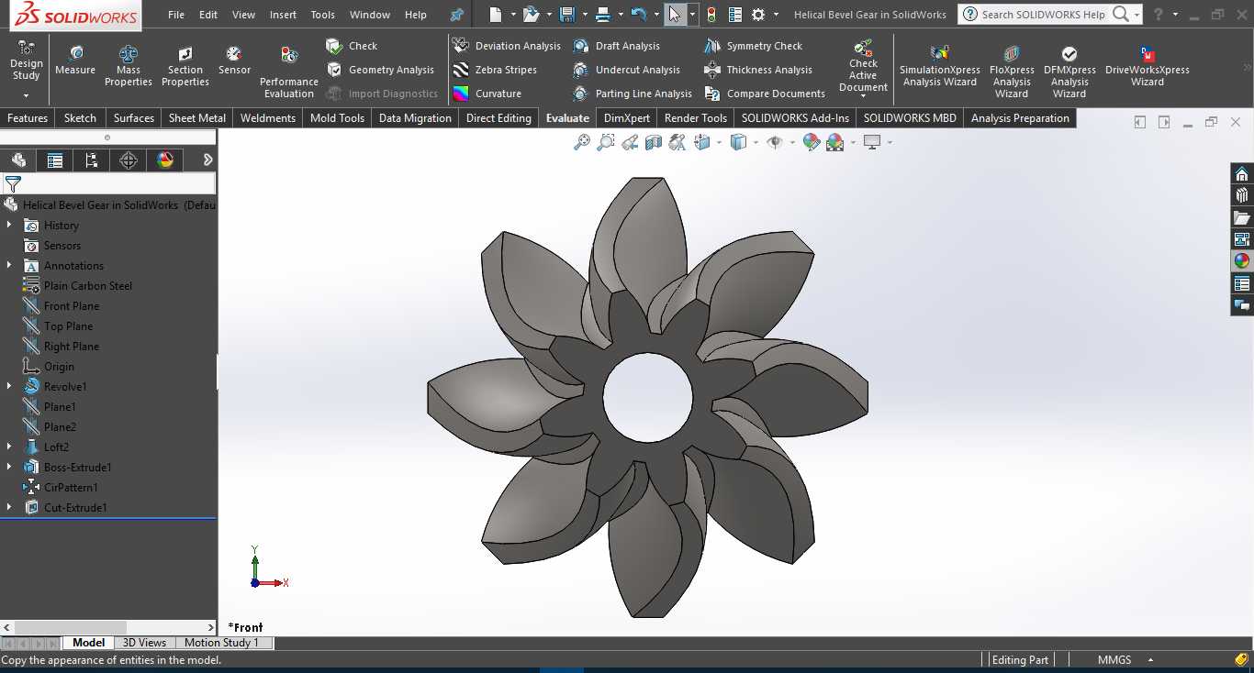The image size is (1254, 673).
Task: Open the Design Study dropdown
Action: coord(26,71)
